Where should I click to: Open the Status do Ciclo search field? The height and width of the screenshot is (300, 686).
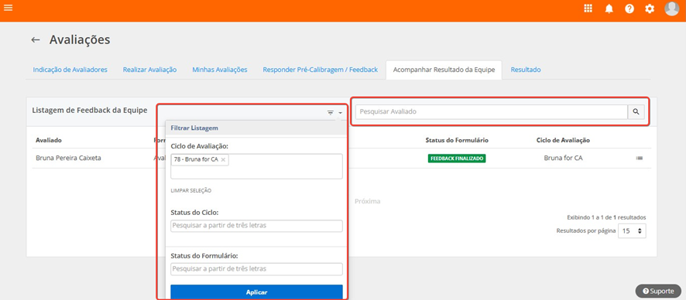pos(256,226)
